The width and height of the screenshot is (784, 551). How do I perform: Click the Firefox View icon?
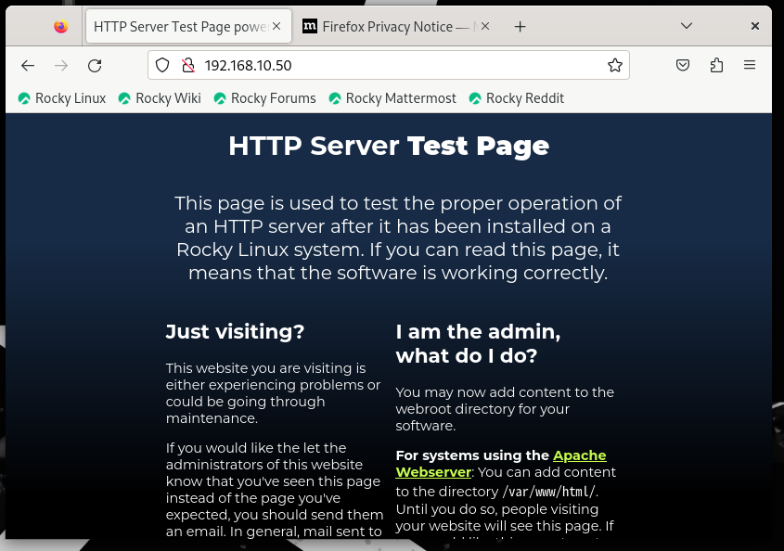click(x=61, y=27)
